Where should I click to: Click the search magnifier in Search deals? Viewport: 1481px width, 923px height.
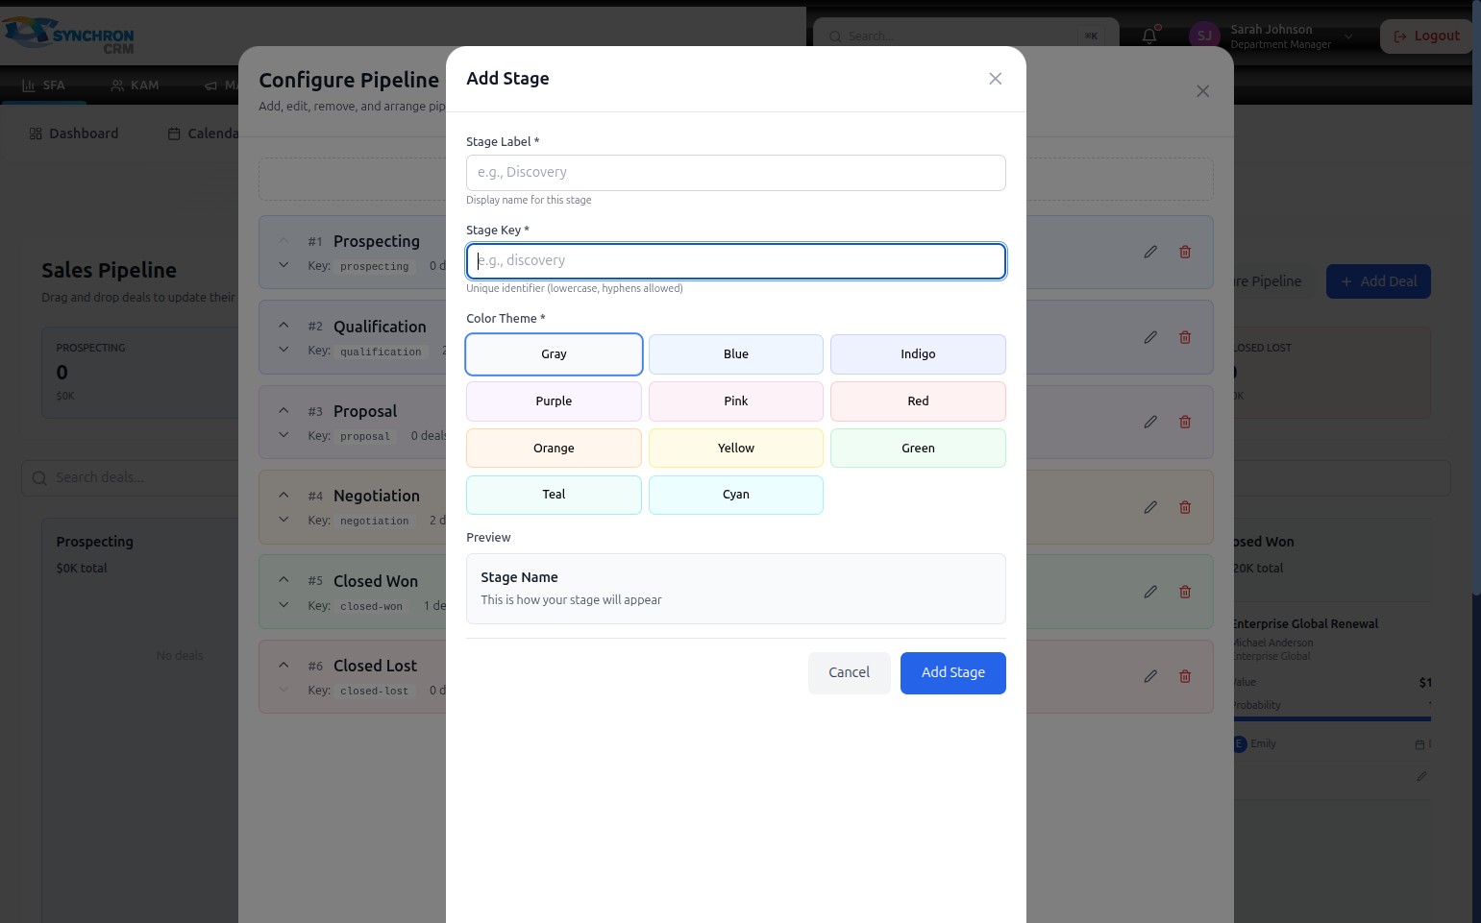(x=39, y=478)
